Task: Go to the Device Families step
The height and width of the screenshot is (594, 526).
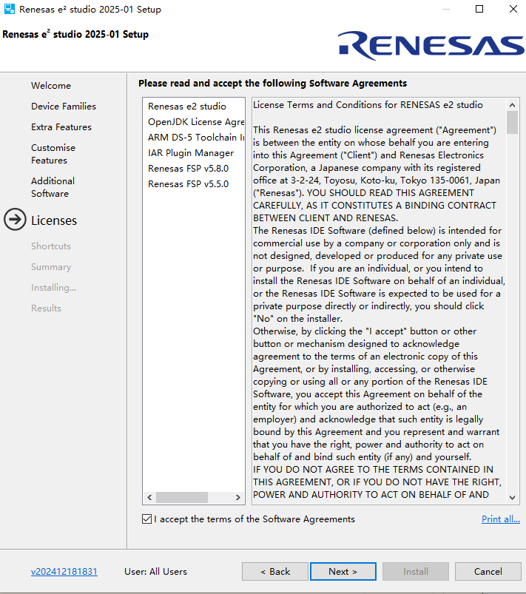Action: 64,107
